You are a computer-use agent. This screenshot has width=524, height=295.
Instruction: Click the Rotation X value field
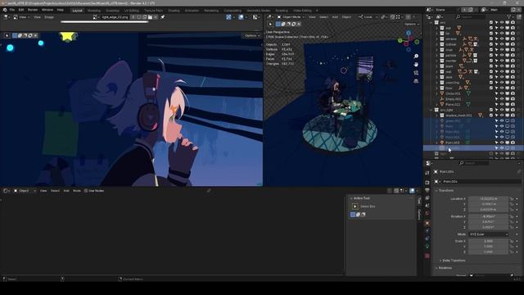(x=488, y=216)
